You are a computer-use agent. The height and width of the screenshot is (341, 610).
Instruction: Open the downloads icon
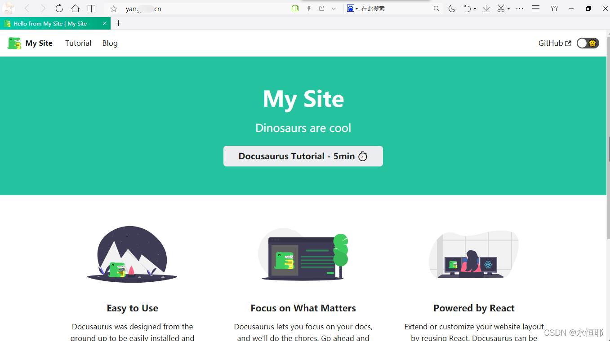pos(486,9)
